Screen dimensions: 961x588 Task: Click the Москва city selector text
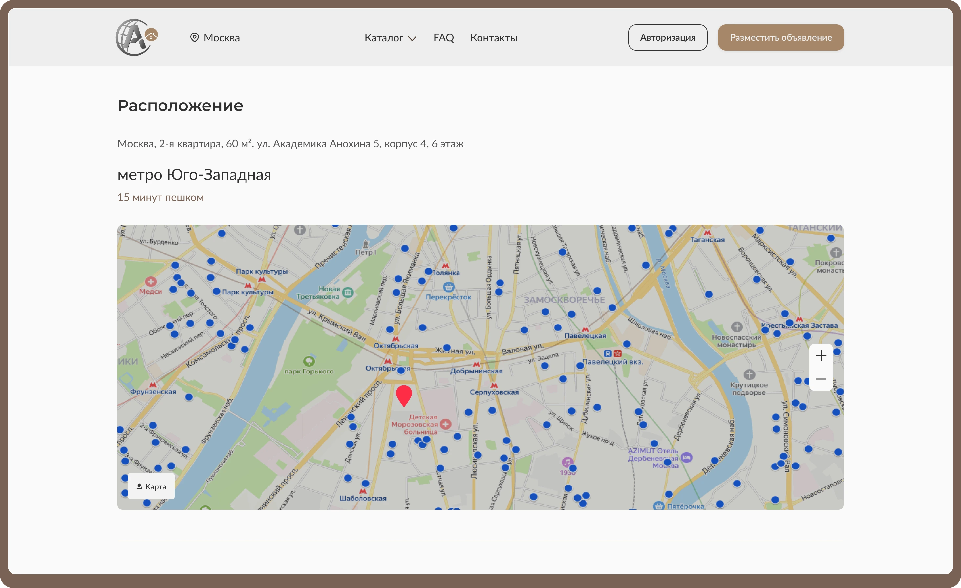tap(222, 37)
